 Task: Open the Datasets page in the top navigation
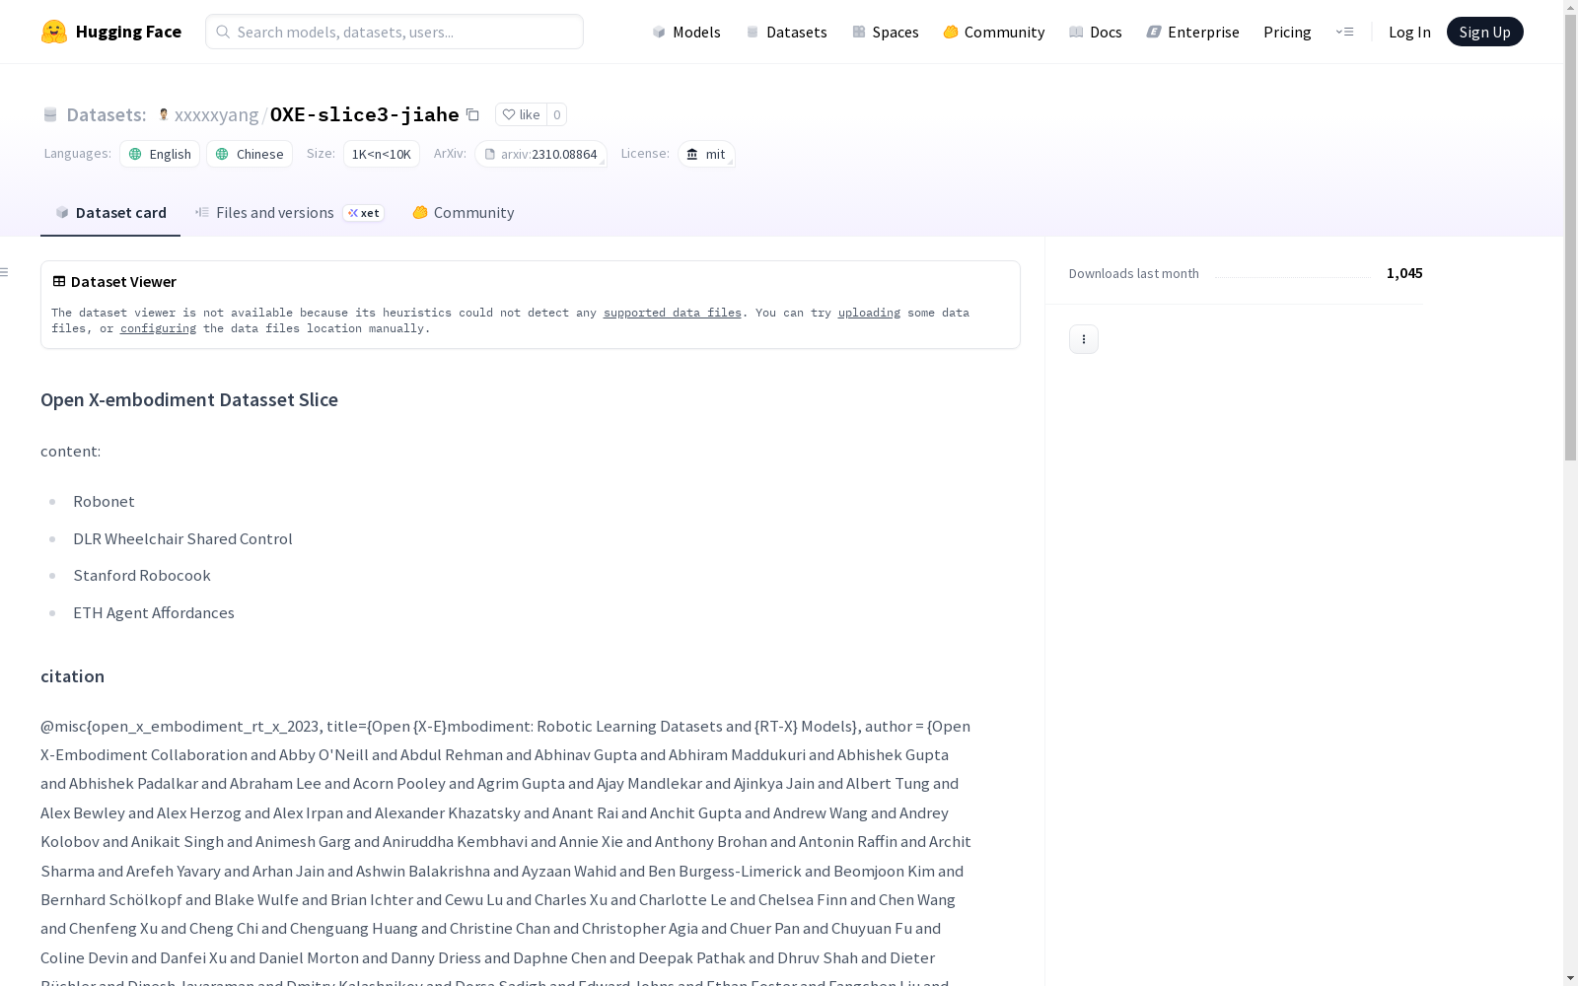[786, 32]
